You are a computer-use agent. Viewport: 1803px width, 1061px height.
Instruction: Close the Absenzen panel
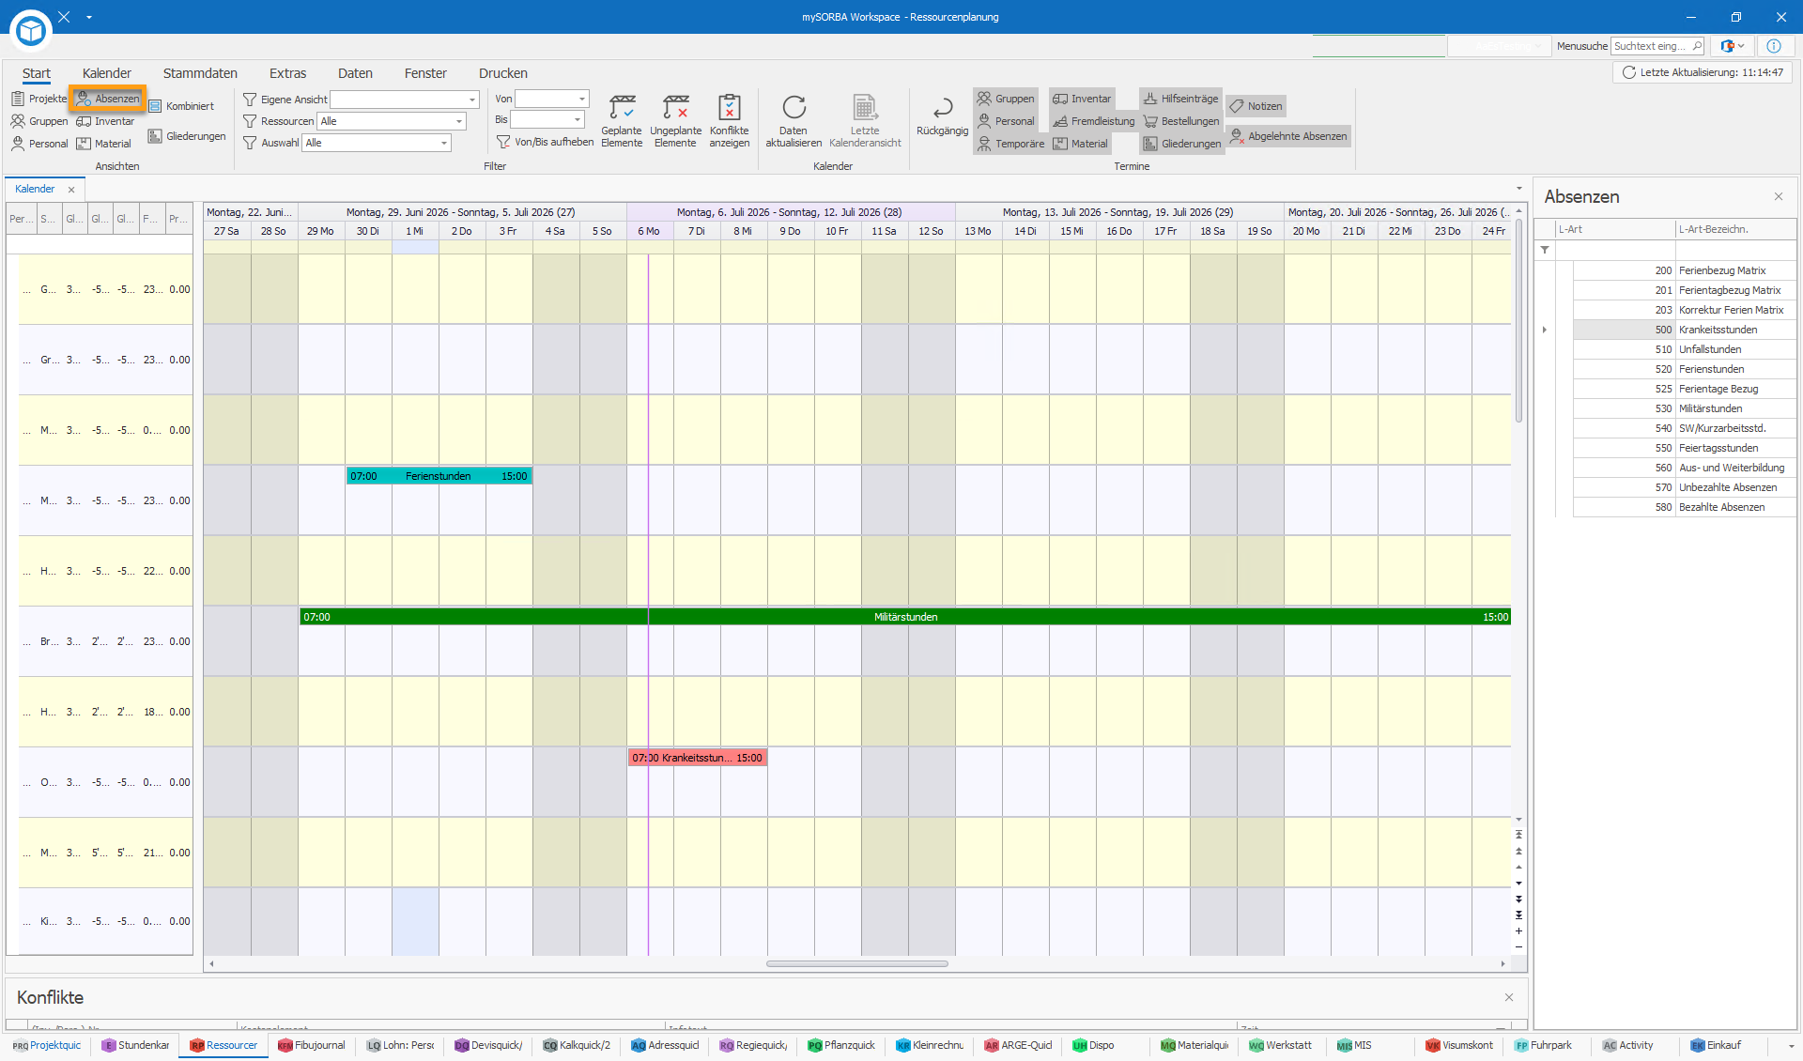tap(1779, 196)
